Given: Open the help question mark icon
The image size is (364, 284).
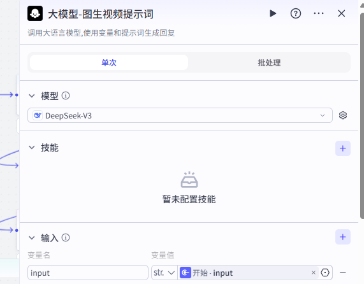Looking at the screenshot, I should coord(296,13).
